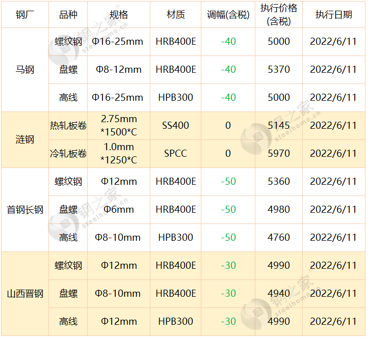Click HRB400E in the 首钢长钢 Φ6mm row

click(175, 210)
